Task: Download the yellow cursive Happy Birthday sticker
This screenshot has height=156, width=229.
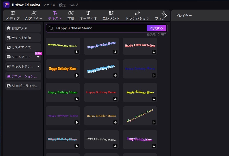Action: point(154,99)
